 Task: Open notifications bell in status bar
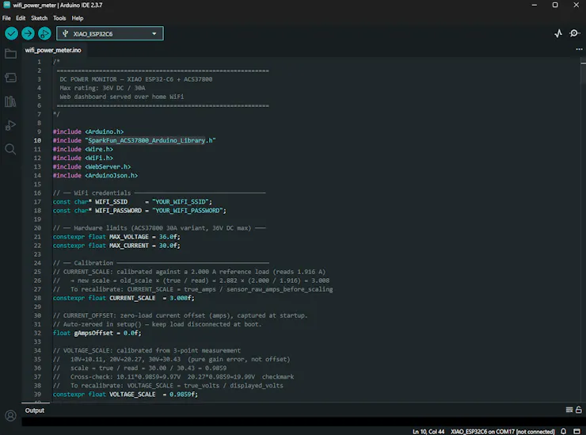(x=563, y=431)
